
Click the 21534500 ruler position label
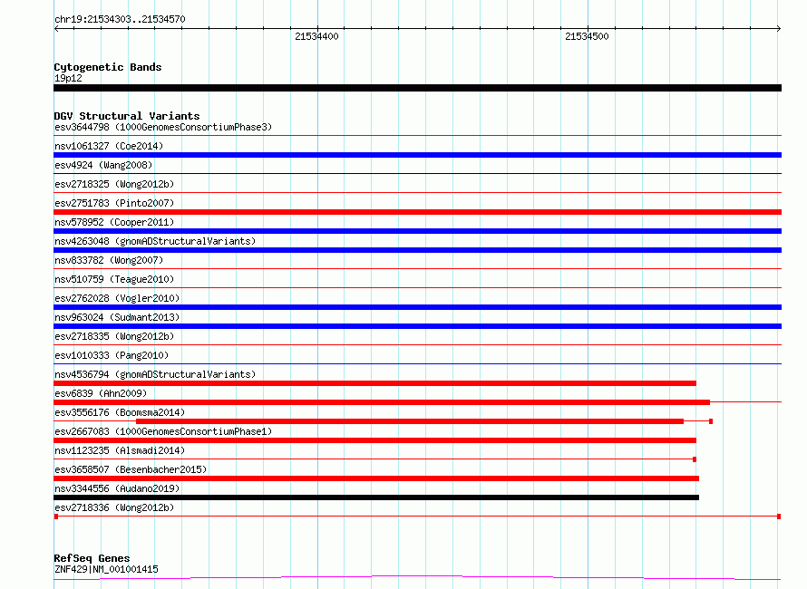point(587,36)
